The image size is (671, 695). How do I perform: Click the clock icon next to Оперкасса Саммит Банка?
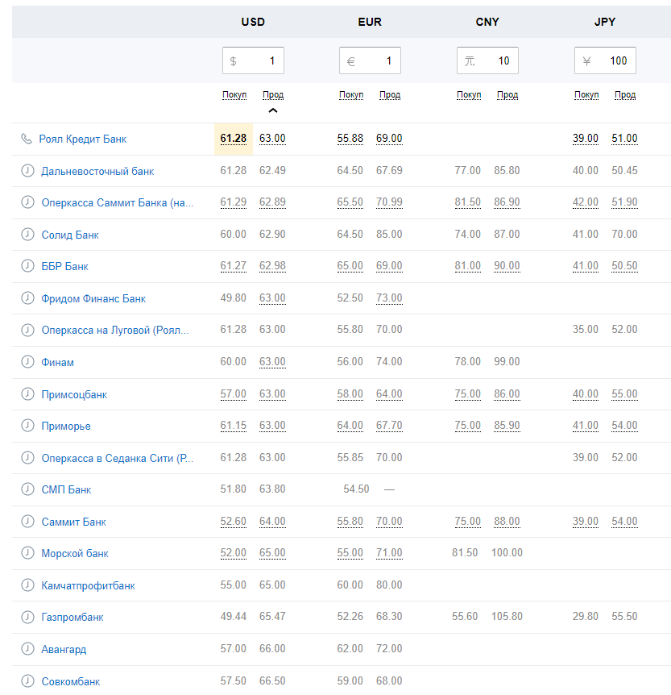pos(27,202)
